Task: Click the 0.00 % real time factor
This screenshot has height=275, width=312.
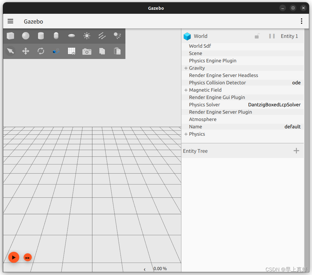Action: pyautogui.click(x=160, y=269)
